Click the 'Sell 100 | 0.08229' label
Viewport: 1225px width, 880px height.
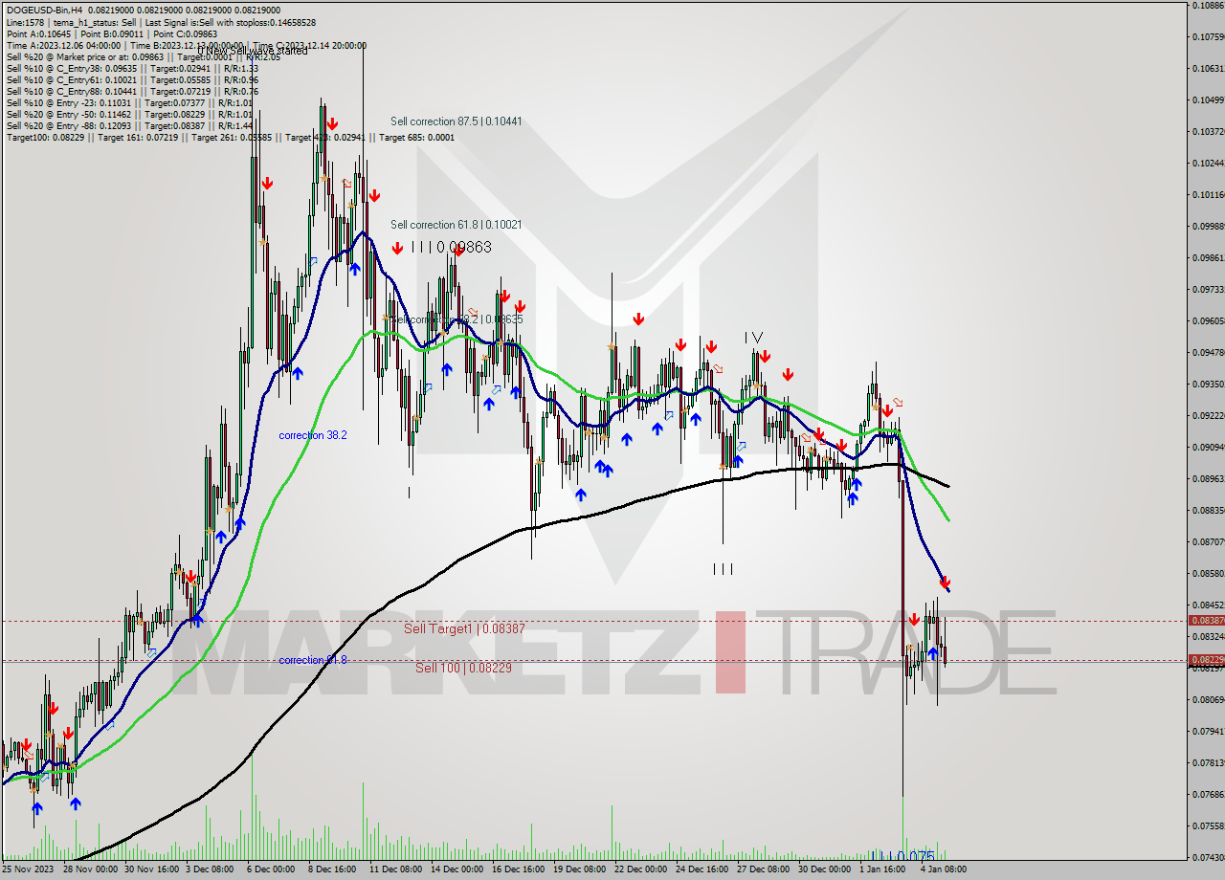click(x=463, y=668)
